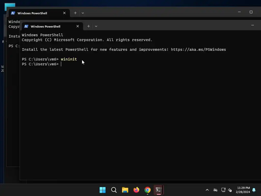Click the PowerShell icon on the back tab
Screen dimensions: 261x196
13,13
